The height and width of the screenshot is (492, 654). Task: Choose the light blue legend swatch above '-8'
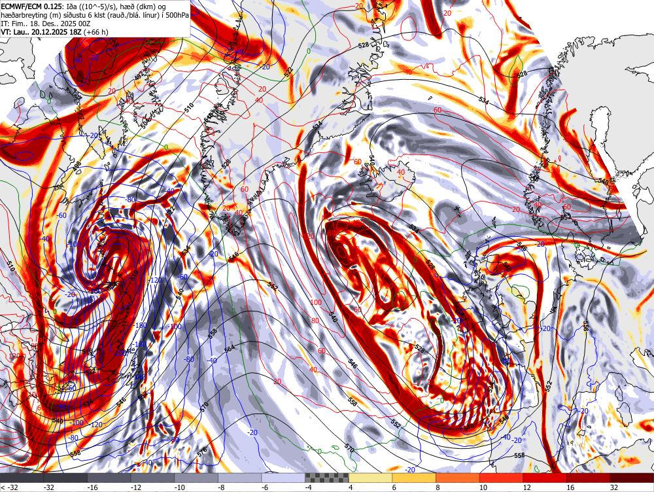click(x=239, y=478)
